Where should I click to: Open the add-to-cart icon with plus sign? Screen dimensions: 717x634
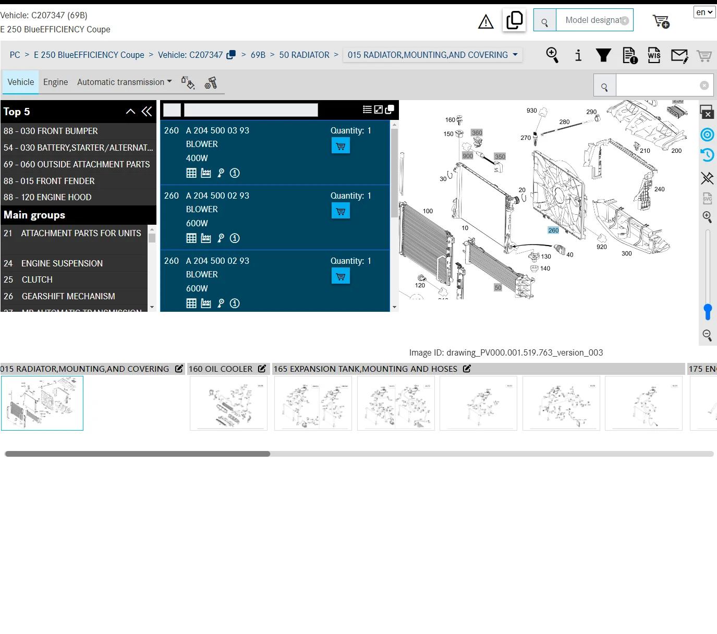pos(661,21)
